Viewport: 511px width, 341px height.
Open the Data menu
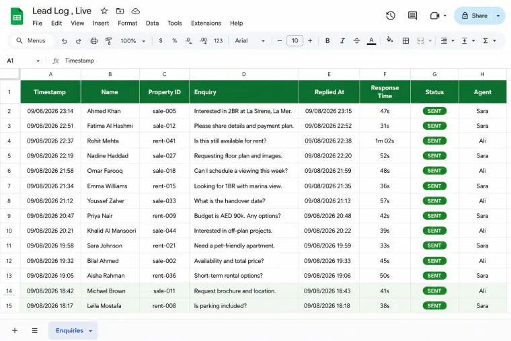[152, 23]
